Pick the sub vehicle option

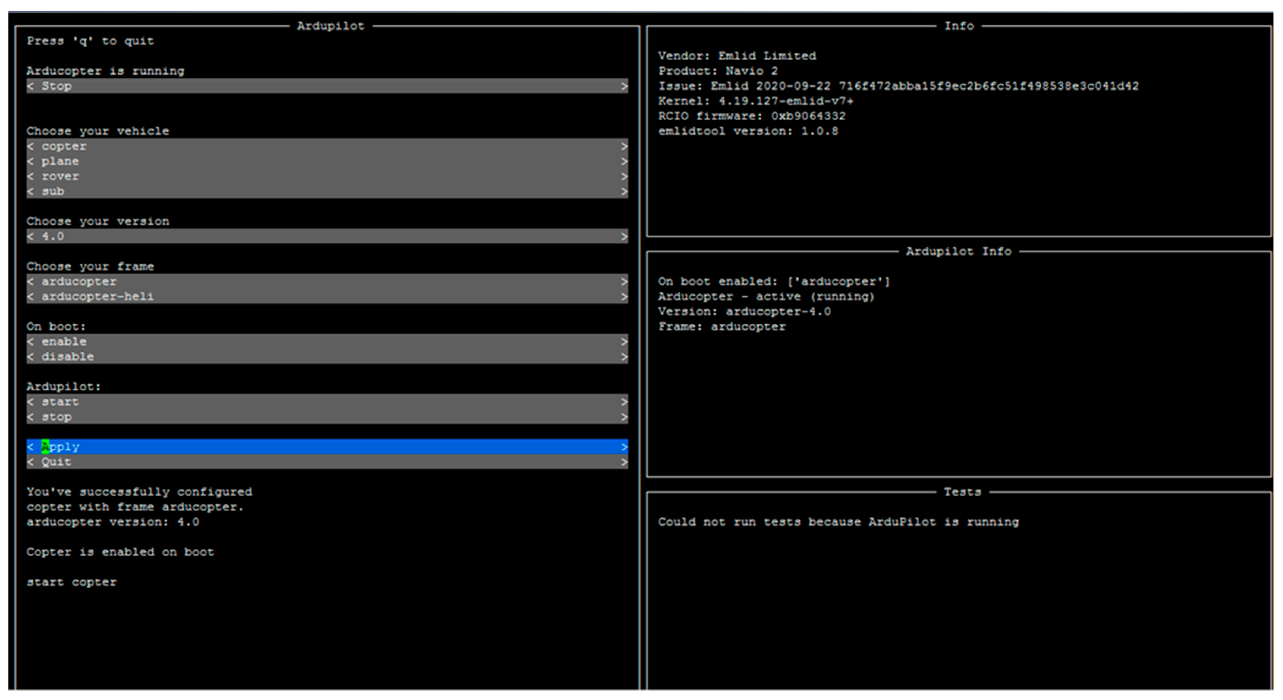(53, 191)
